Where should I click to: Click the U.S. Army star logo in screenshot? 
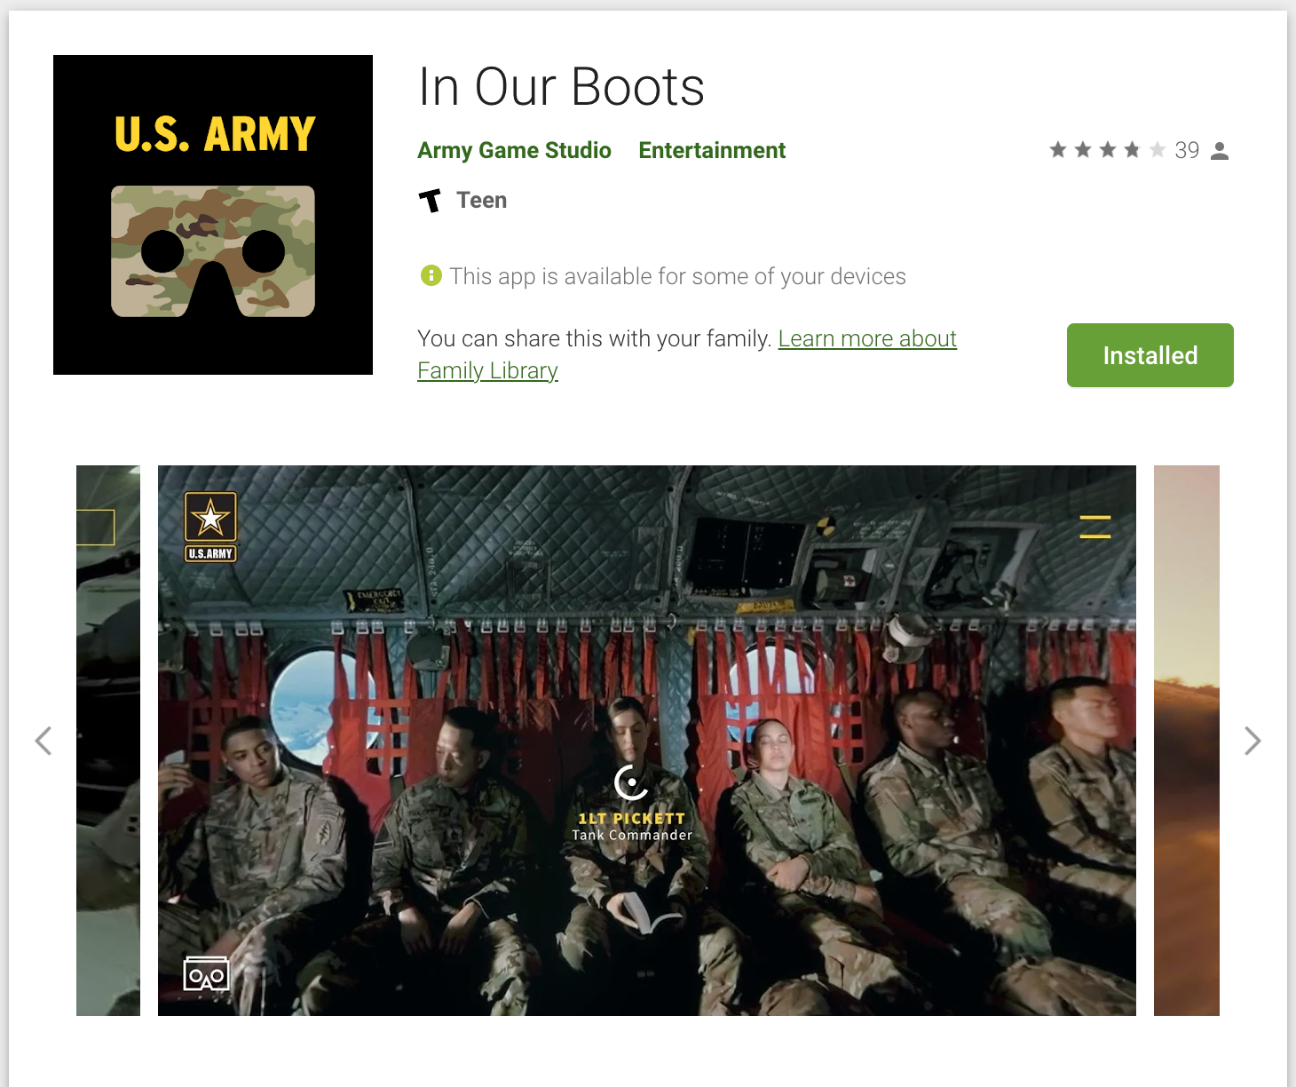210,527
